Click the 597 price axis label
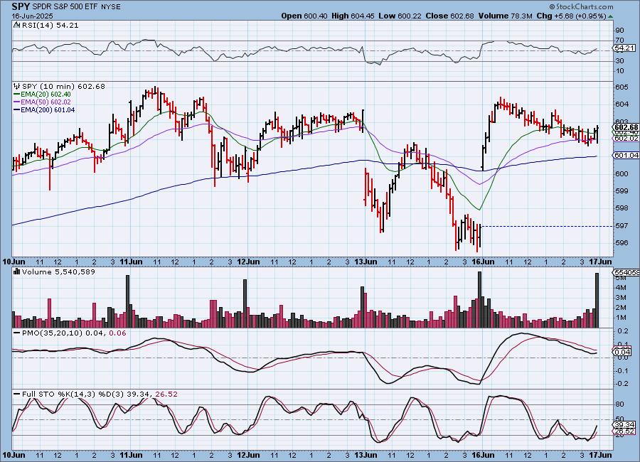 (x=622, y=225)
